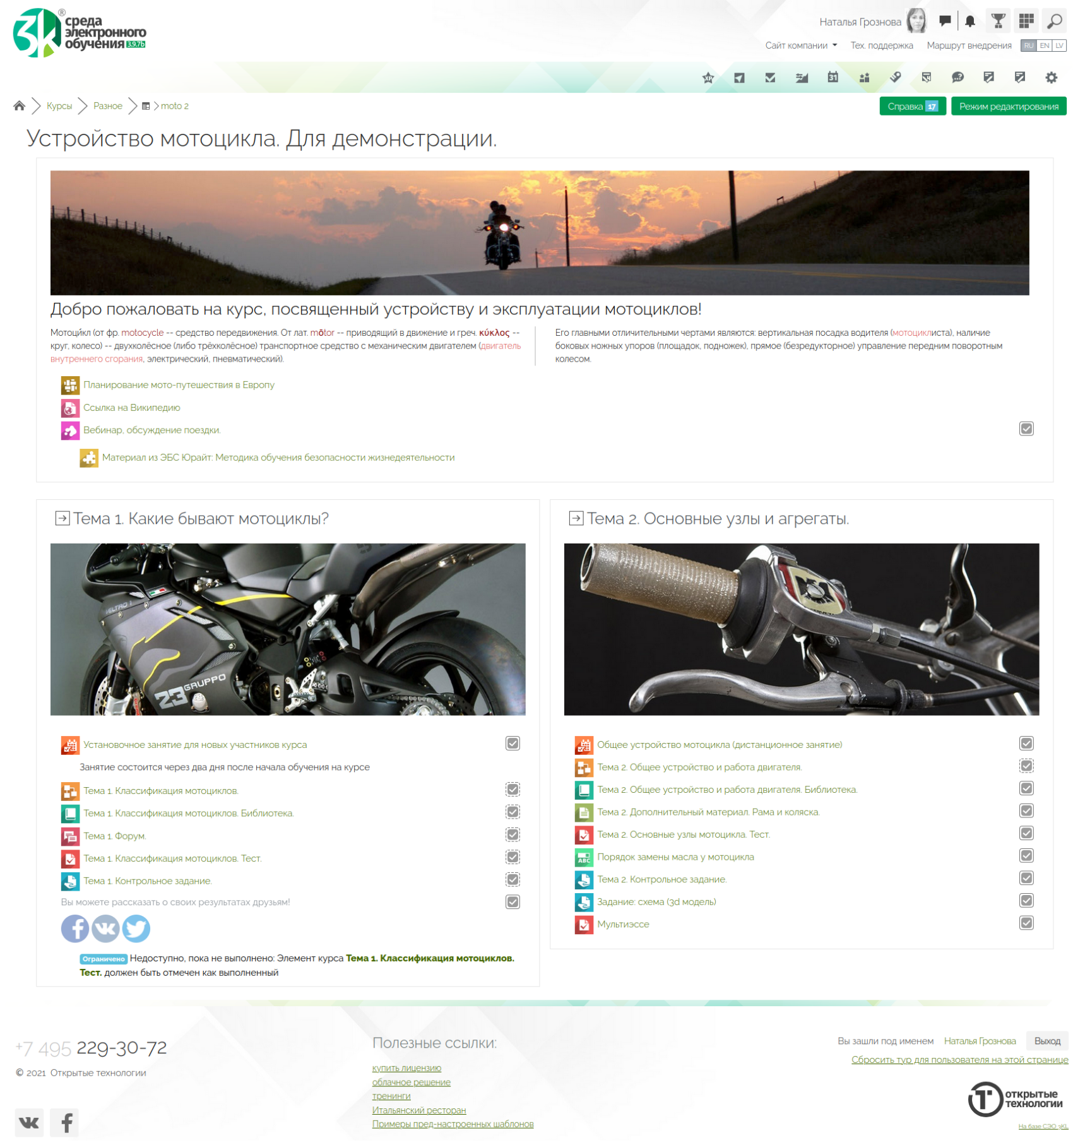Collapse section Тема 1 with arrow toggle
Image resolution: width=1073 pixels, height=1145 pixels.
point(62,518)
